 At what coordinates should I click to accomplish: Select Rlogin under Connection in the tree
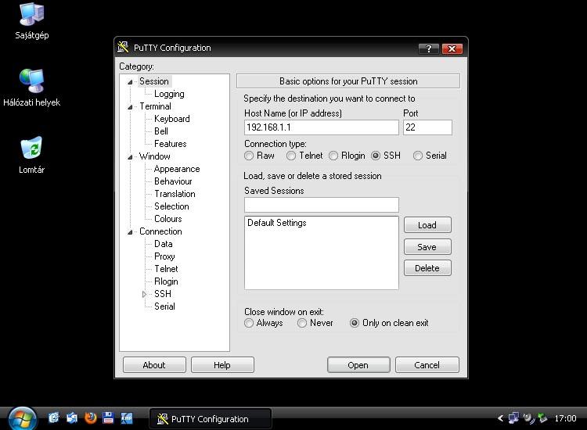pos(166,281)
